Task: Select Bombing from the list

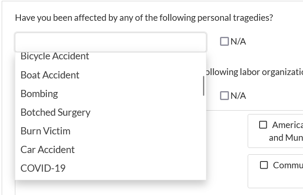Action: point(39,94)
